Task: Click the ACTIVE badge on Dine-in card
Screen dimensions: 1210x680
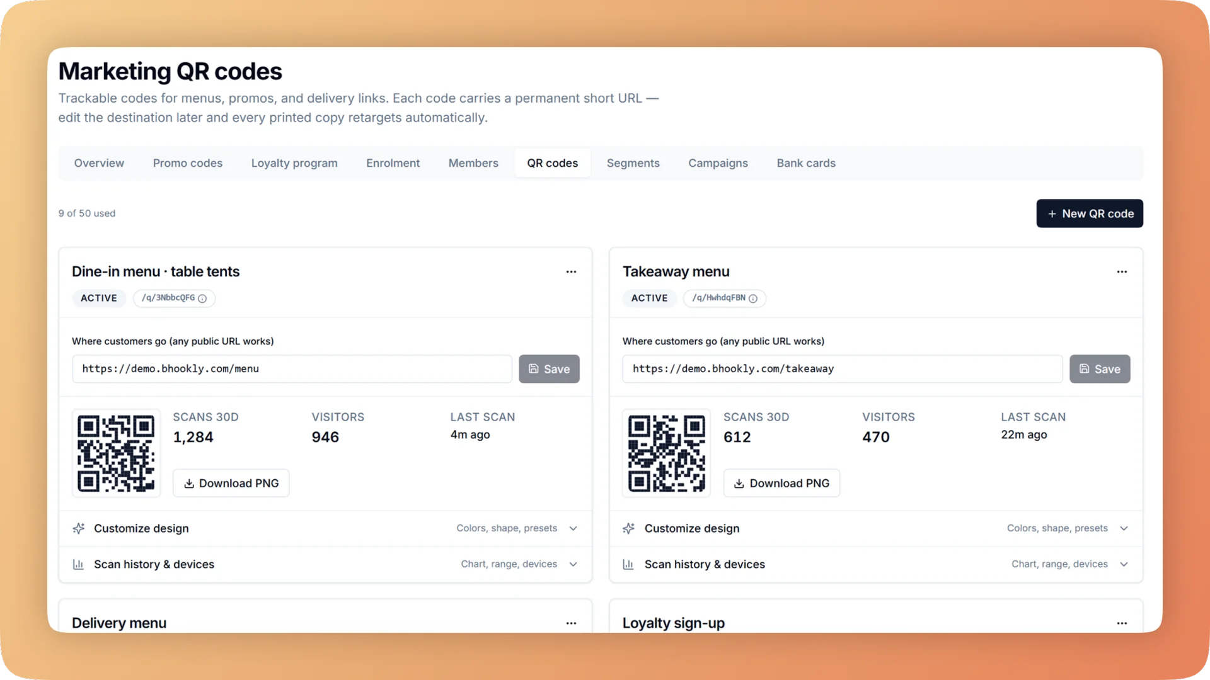Action: [x=99, y=298]
